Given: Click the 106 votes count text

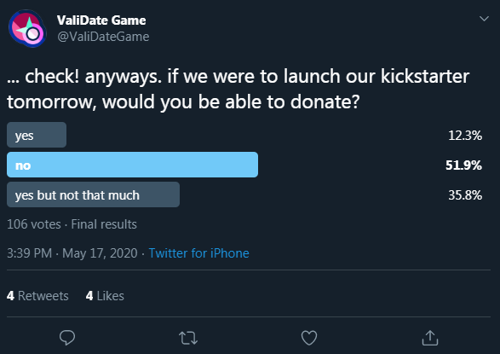Looking at the screenshot, I should click(34, 224).
